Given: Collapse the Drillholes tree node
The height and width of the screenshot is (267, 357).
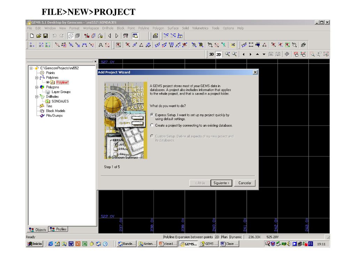Looking at the screenshot, I should coord(37,97).
